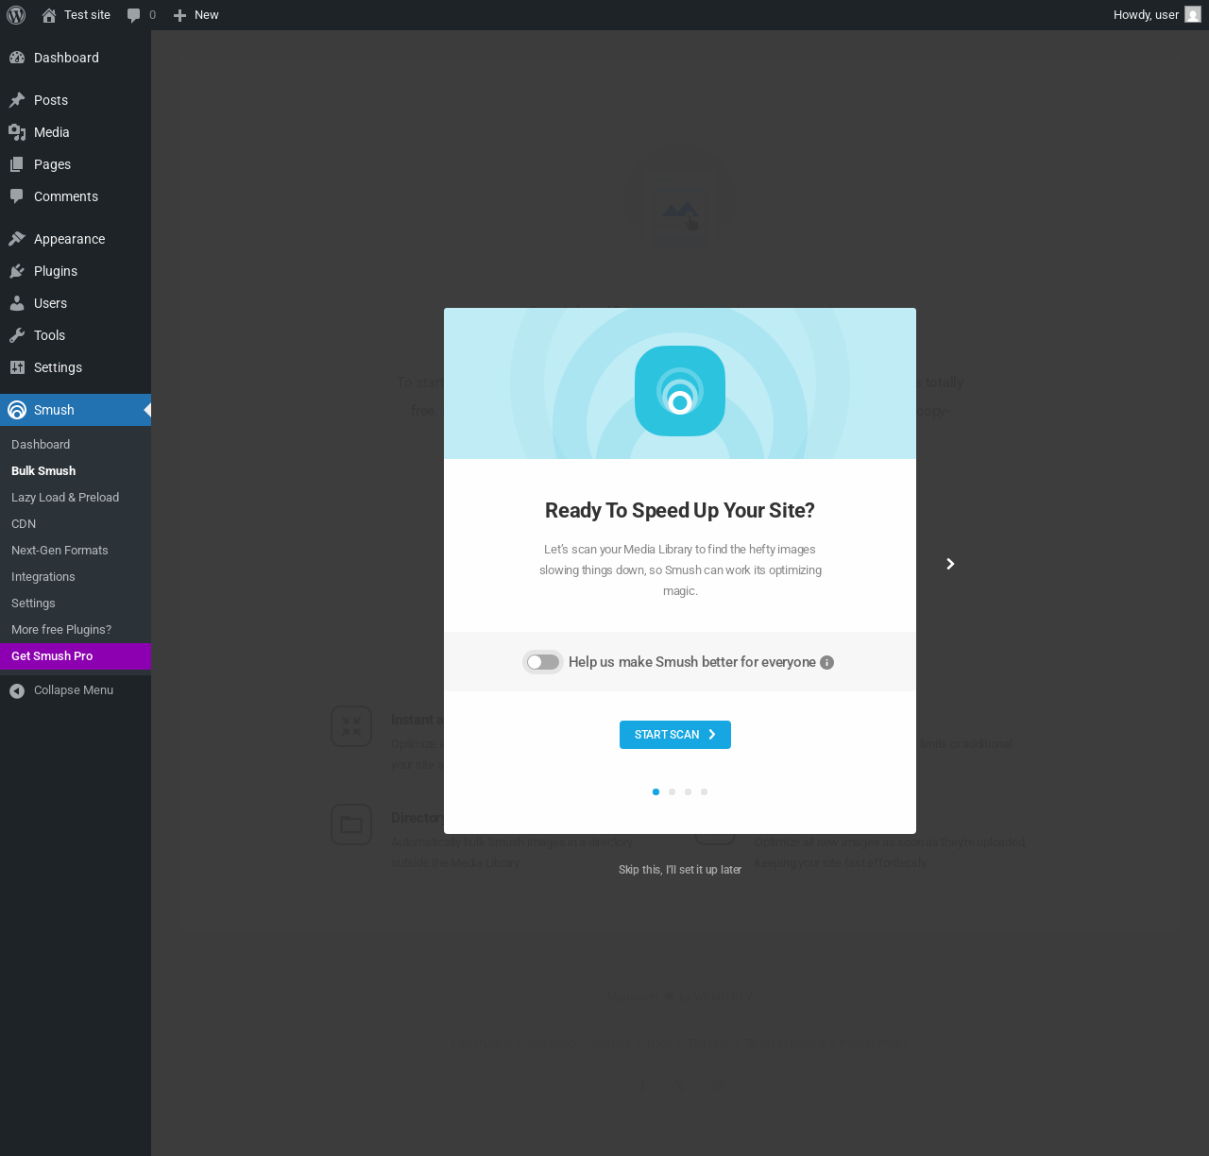Click Skip this, I'll set it up later
This screenshot has height=1156, width=1209.
point(680,870)
